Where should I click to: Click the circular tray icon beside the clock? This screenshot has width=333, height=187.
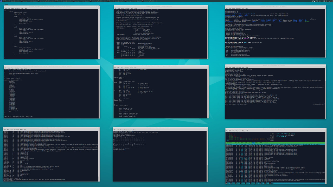tap(324, 1)
